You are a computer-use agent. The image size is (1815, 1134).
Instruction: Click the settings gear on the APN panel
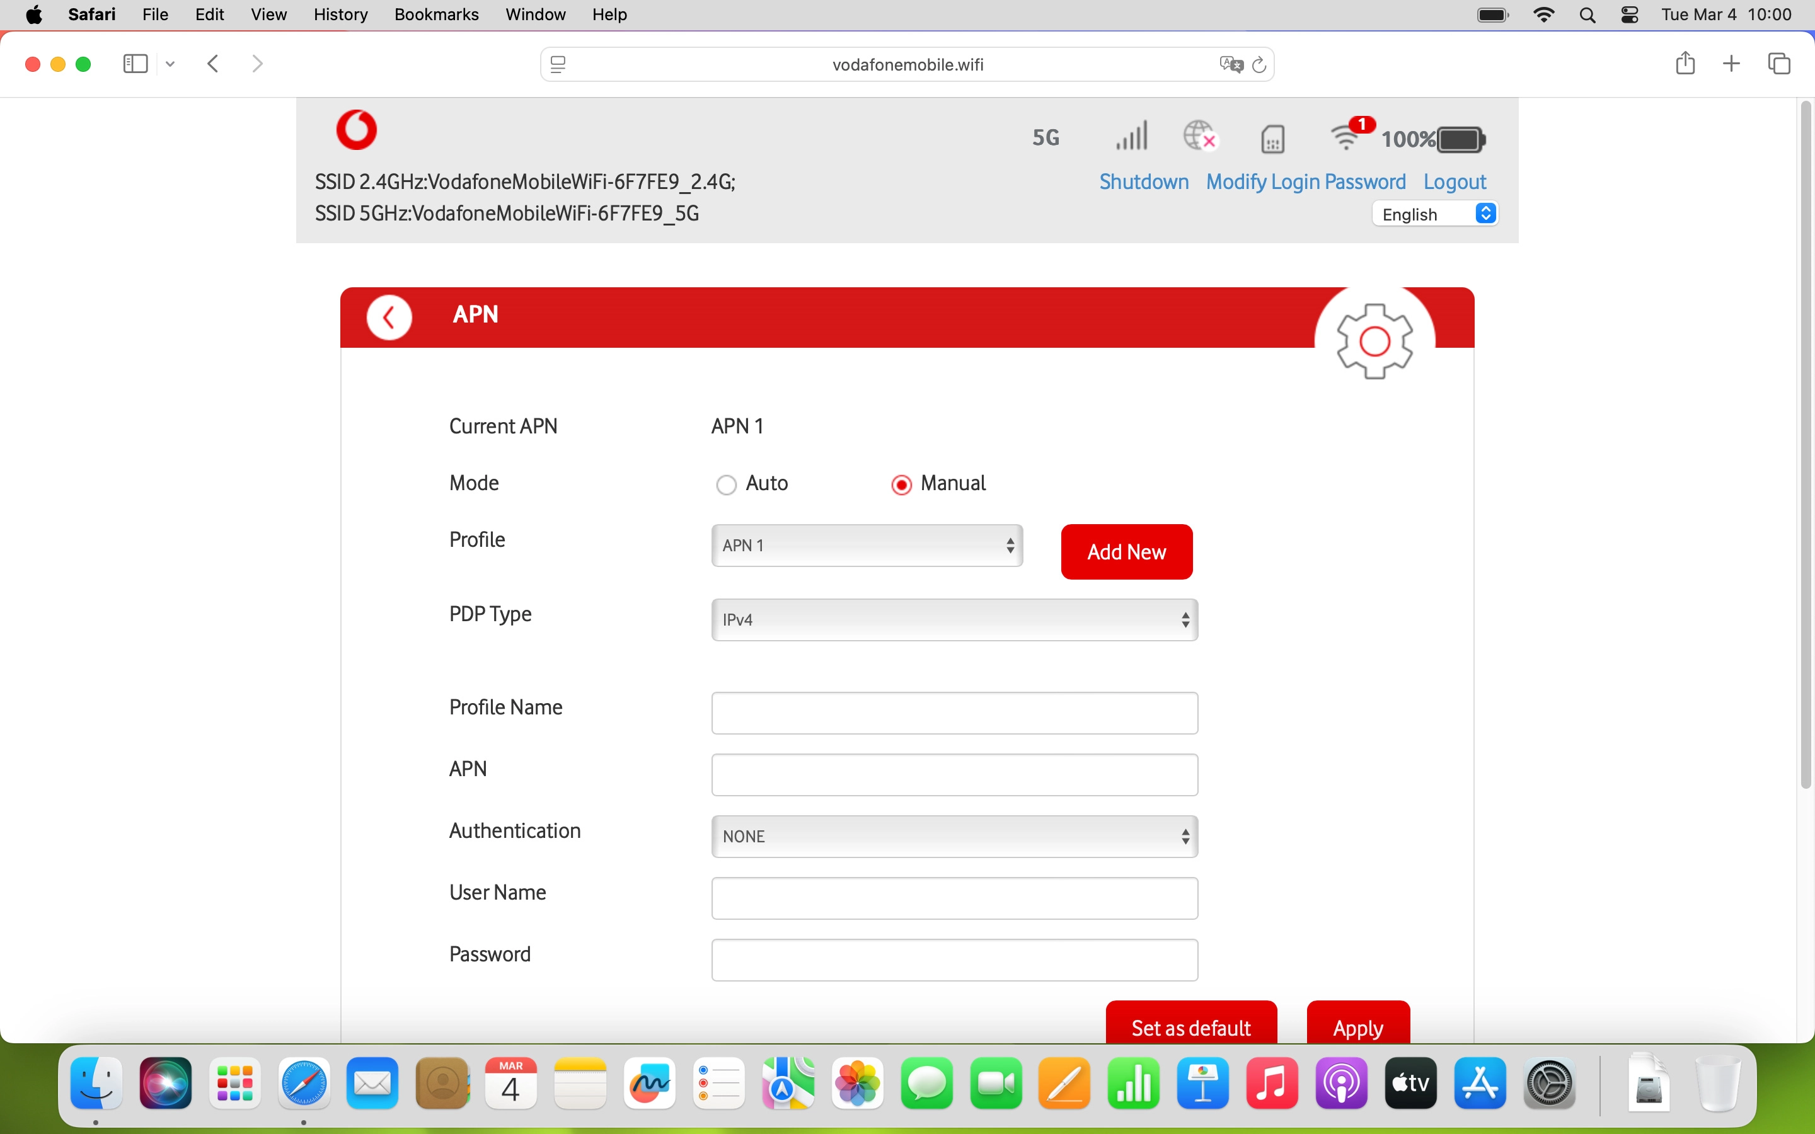1376,341
